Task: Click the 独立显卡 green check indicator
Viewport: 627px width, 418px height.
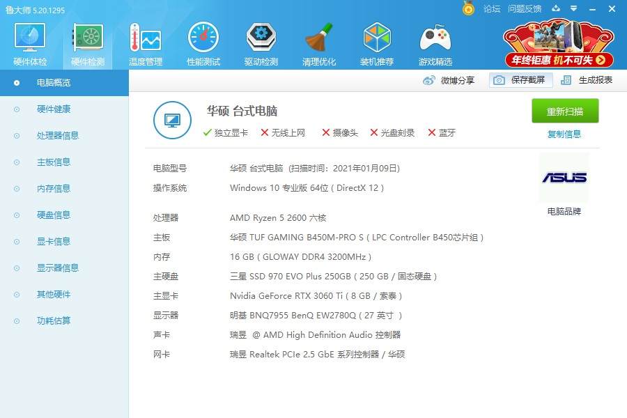Action: 206,132
